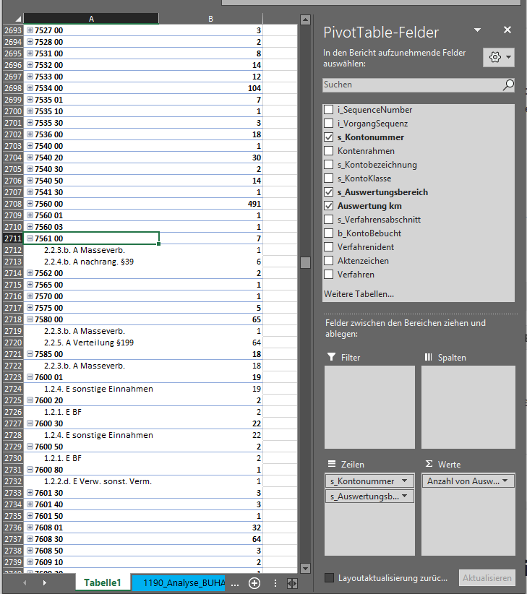Image resolution: width=527 pixels, height=594 pixels.
Task: Collapse pivot row 7580 00
Action: coord(30,319)
